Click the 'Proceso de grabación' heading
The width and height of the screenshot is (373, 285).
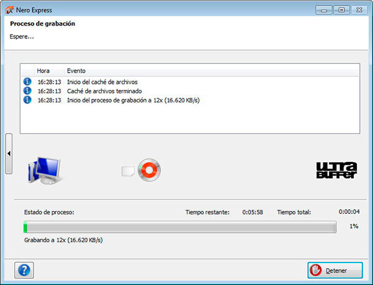pos(42,24)
